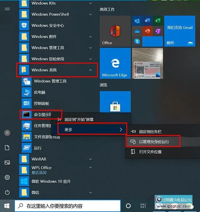This screenshot has width=200, height=212.
Task: Click the Cortana circle on taskbar
Action: pos(128,206)
